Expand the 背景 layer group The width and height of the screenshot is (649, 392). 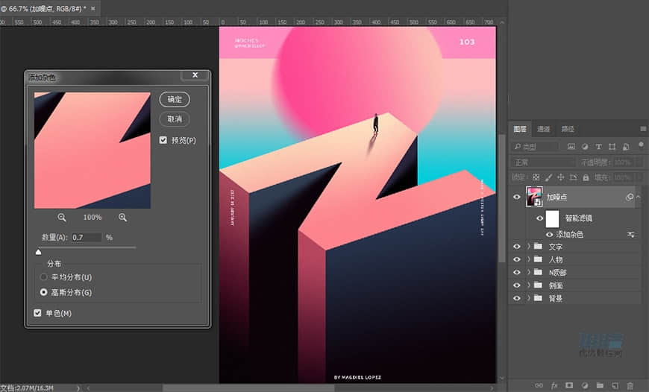pyautogui.click(x=528, y=298)
